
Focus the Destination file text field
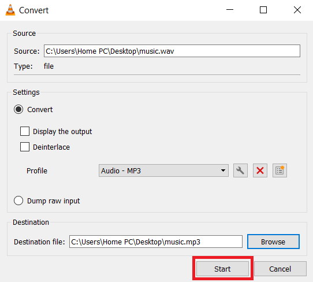coord(156,242)
